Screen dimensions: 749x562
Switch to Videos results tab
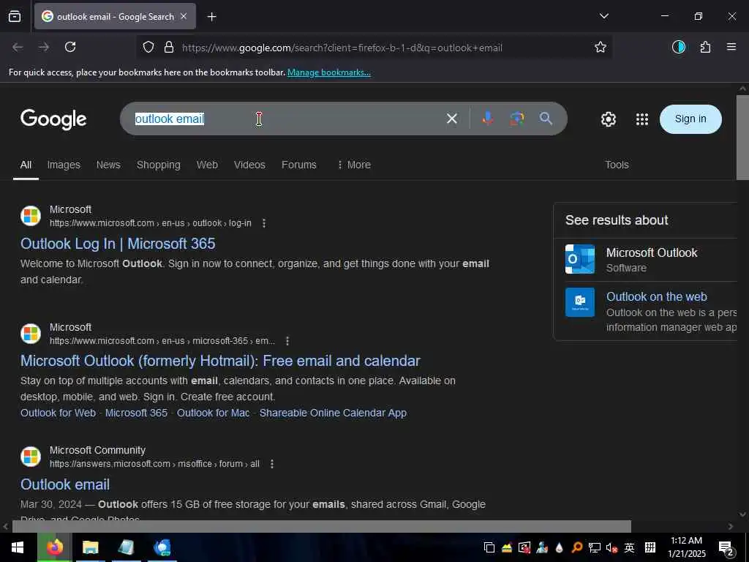tap(249, 165)
